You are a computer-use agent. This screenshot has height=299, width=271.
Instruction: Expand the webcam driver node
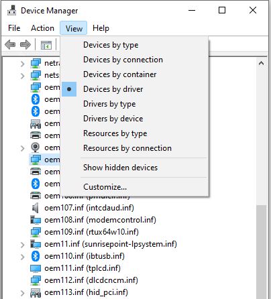[x=22, y=148]
